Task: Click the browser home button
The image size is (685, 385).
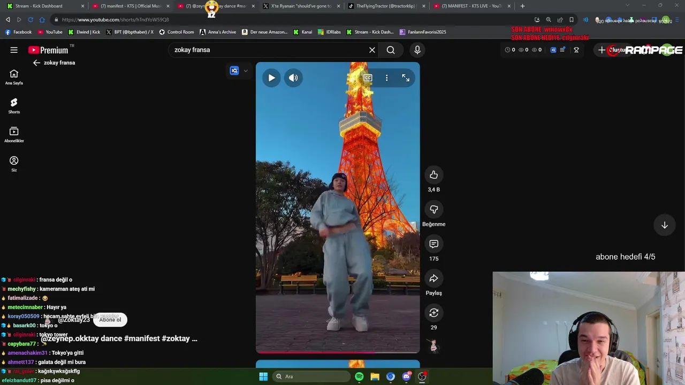Action: pos(42,20)
